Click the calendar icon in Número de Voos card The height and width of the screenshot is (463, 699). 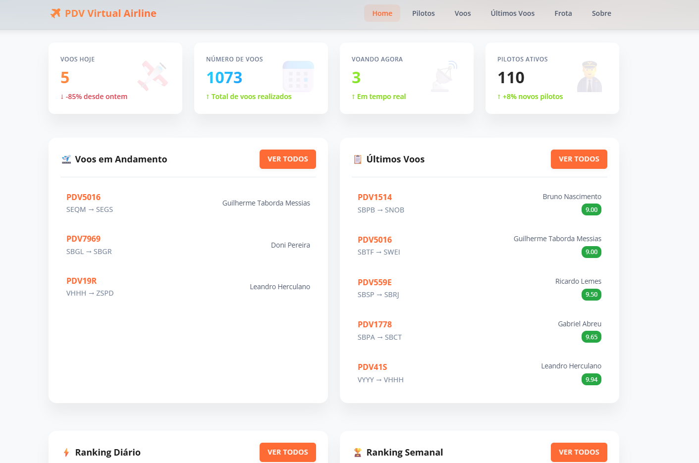point(298,76)
